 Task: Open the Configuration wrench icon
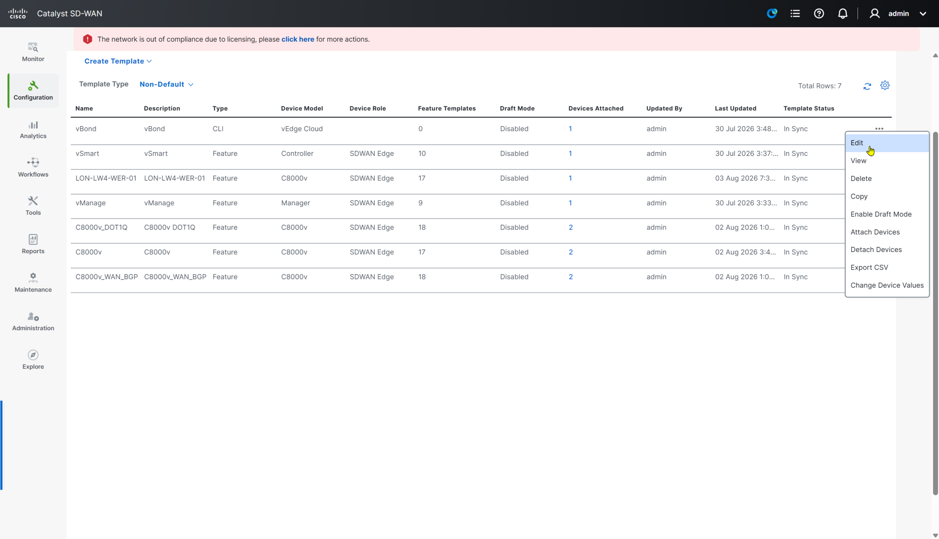pos(33,86)
